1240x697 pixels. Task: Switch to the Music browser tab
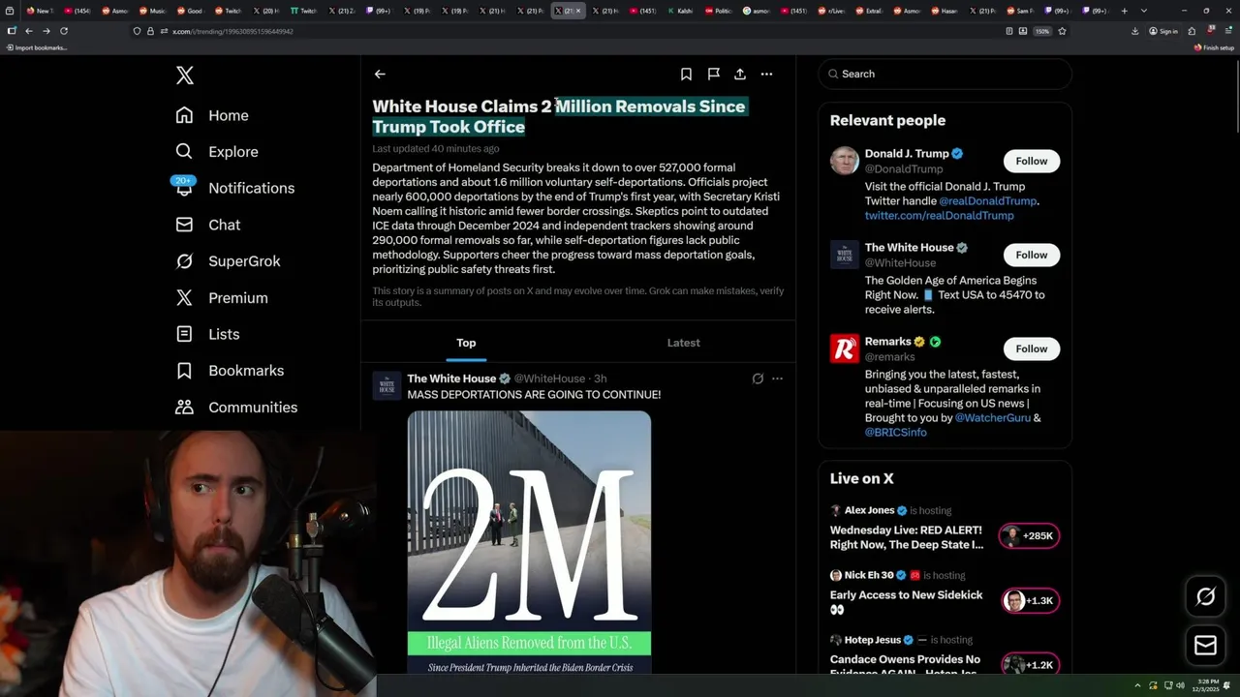(x=154, y=11)
